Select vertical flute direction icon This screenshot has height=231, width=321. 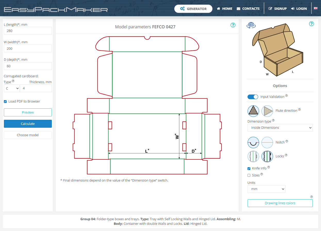coord(253,111)
